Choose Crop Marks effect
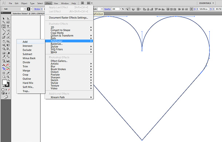Viewport: 222px width, 142px height. (x=69, y=33)
